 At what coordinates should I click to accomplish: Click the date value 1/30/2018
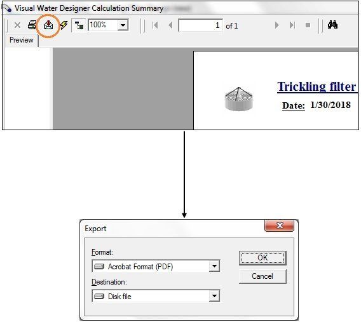tap(330, 105)
